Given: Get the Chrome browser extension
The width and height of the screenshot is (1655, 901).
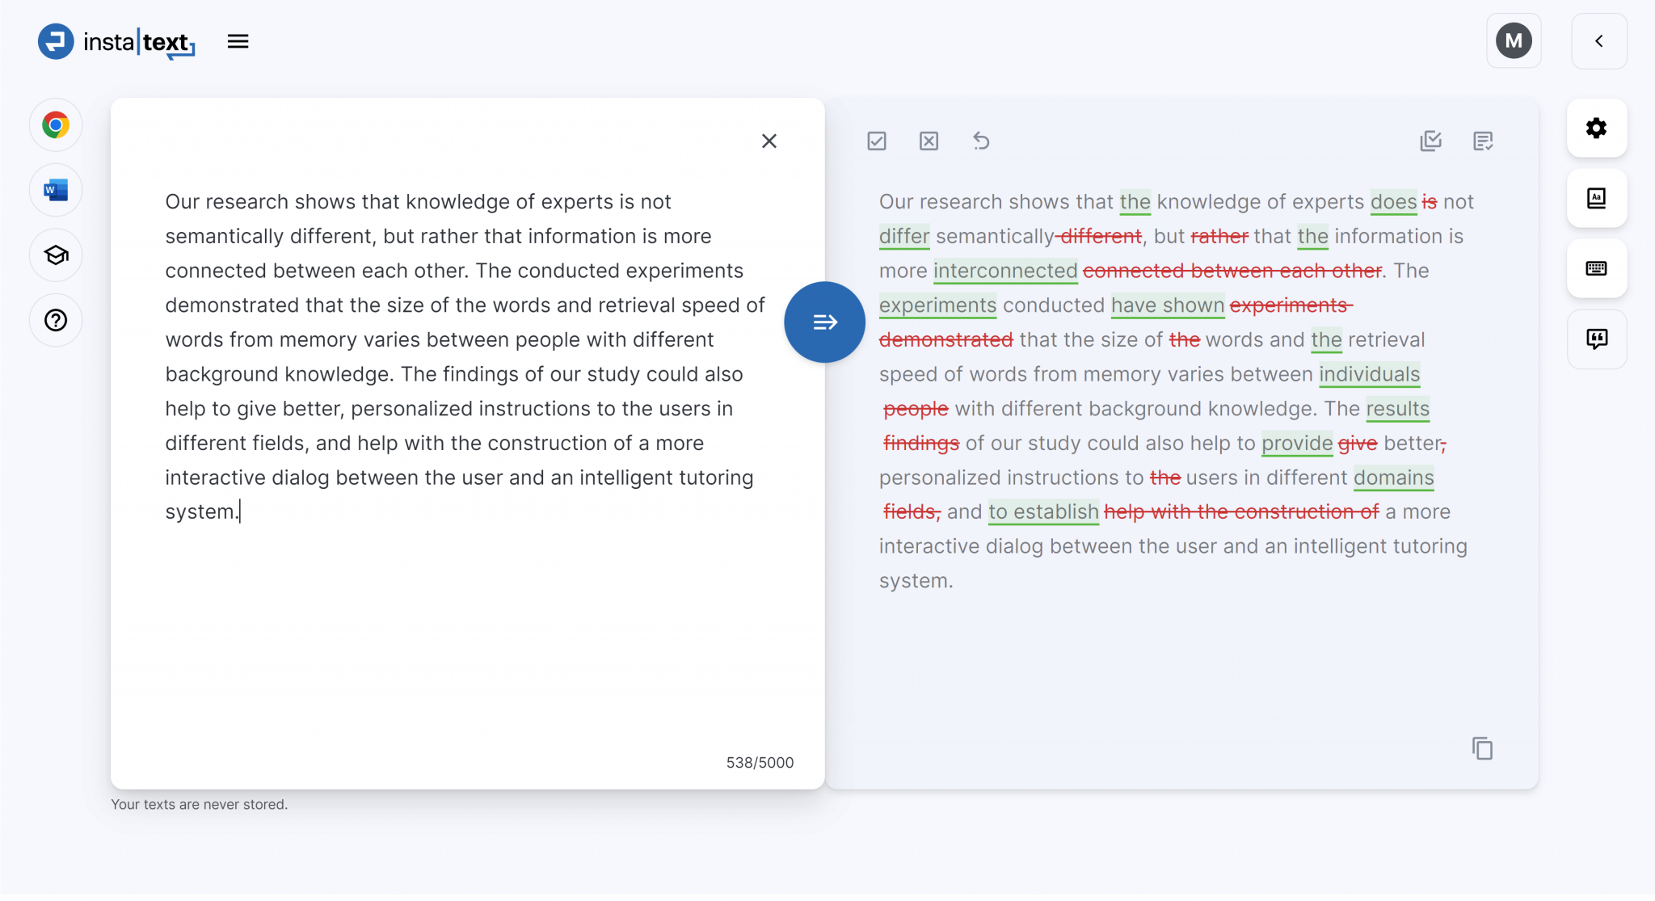Looking at the screenshot, I should 55,124.
